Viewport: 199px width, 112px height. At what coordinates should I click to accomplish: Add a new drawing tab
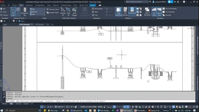click(52, 25)
